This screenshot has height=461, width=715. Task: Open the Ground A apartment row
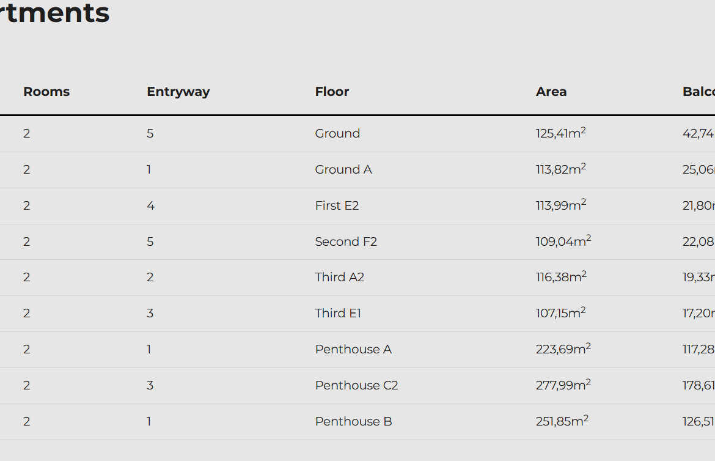(343, 169)
